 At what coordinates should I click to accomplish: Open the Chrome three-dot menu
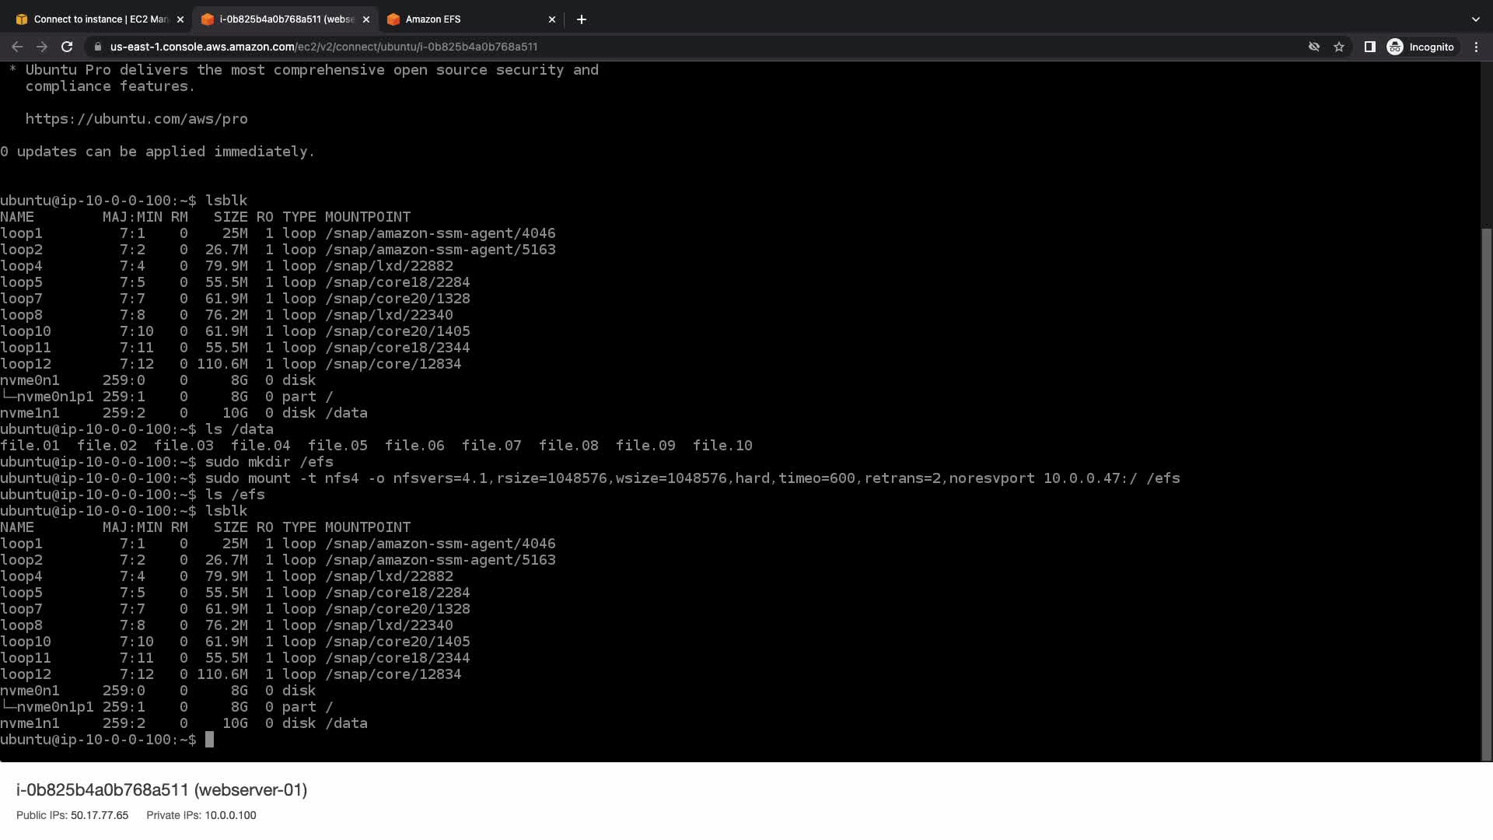(1476, 47)
